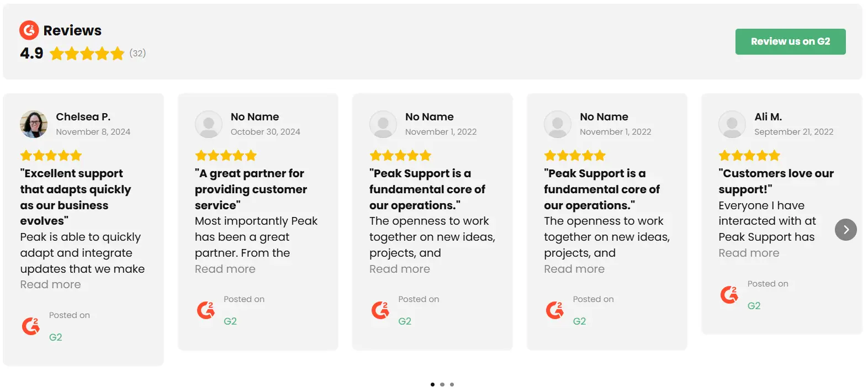Click the G2 logo beside Reviews heading
This screenshot has height=392, width=868.
click(29, 30)
